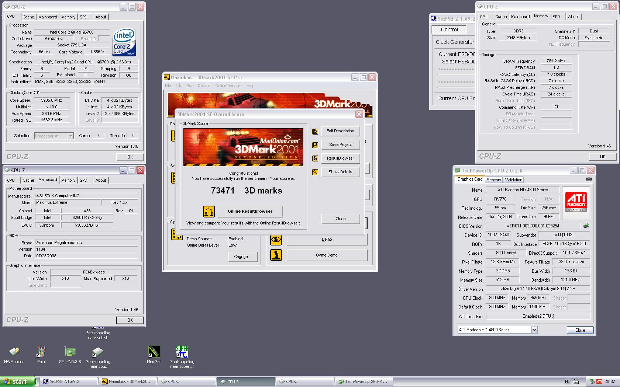Click the taskbar clock showing 20:37
Screen dimensions: 620x387
pyautogui.click(x=610, y=381)
